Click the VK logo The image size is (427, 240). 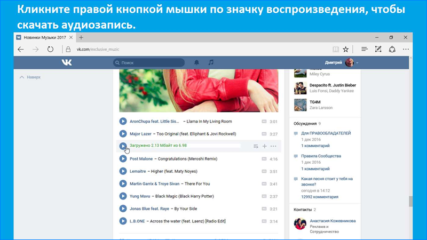point(67,62)
